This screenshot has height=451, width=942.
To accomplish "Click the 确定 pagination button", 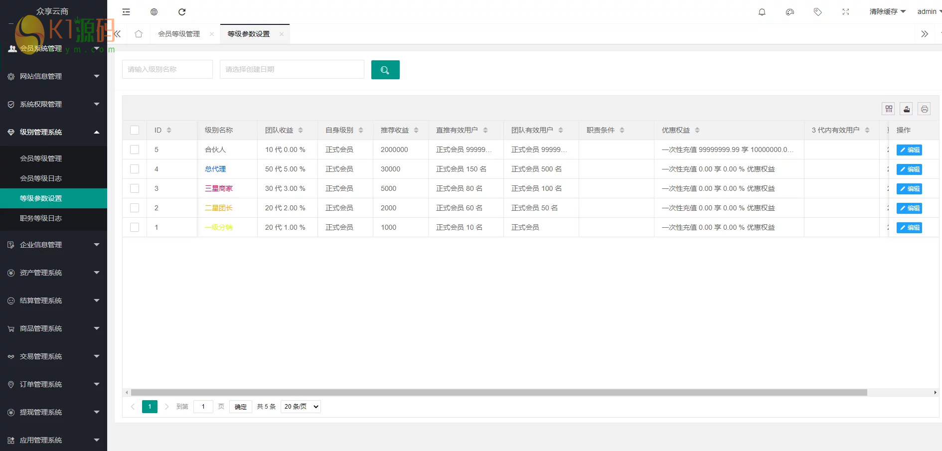I will click(x=240, y=407).
